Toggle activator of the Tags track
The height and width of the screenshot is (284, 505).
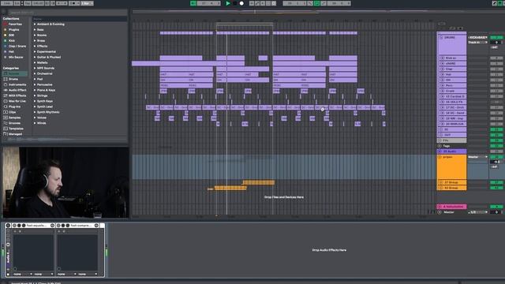pyautogui.click(x=496, y=146)
